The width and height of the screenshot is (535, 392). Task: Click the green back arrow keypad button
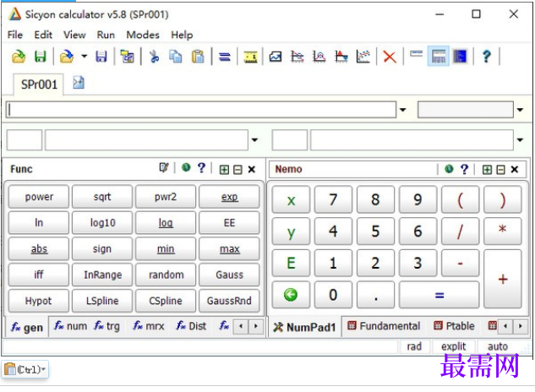point(291,295)
